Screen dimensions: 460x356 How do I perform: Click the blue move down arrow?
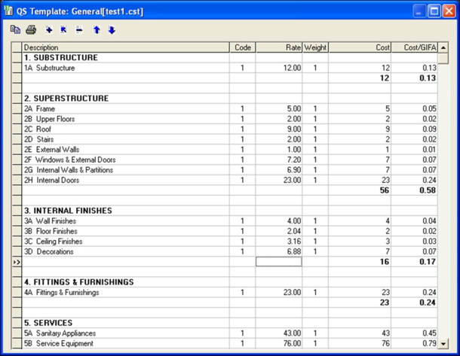(112, 30)
